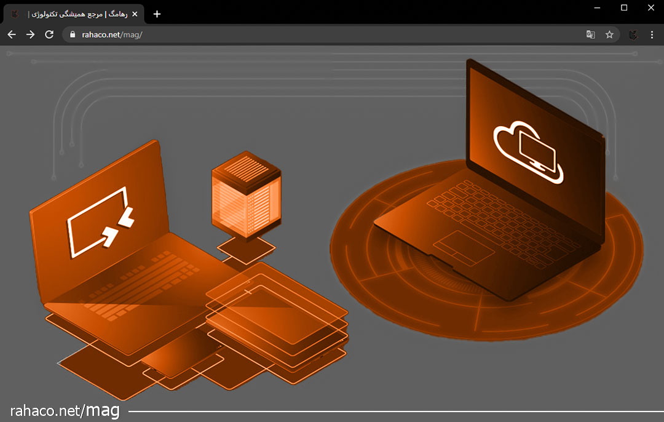
Task: Click the favicon on the رهامگ tab
Action: tap(15, 14)
